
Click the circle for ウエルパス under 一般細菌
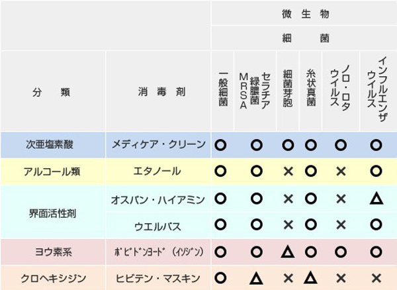[x=220, y=224]
